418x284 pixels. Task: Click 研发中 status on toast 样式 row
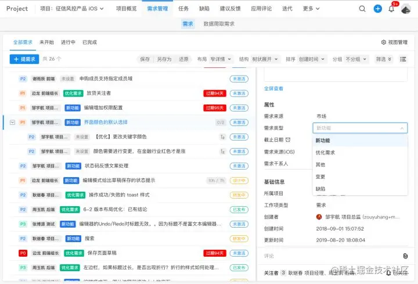coord(239,195)
